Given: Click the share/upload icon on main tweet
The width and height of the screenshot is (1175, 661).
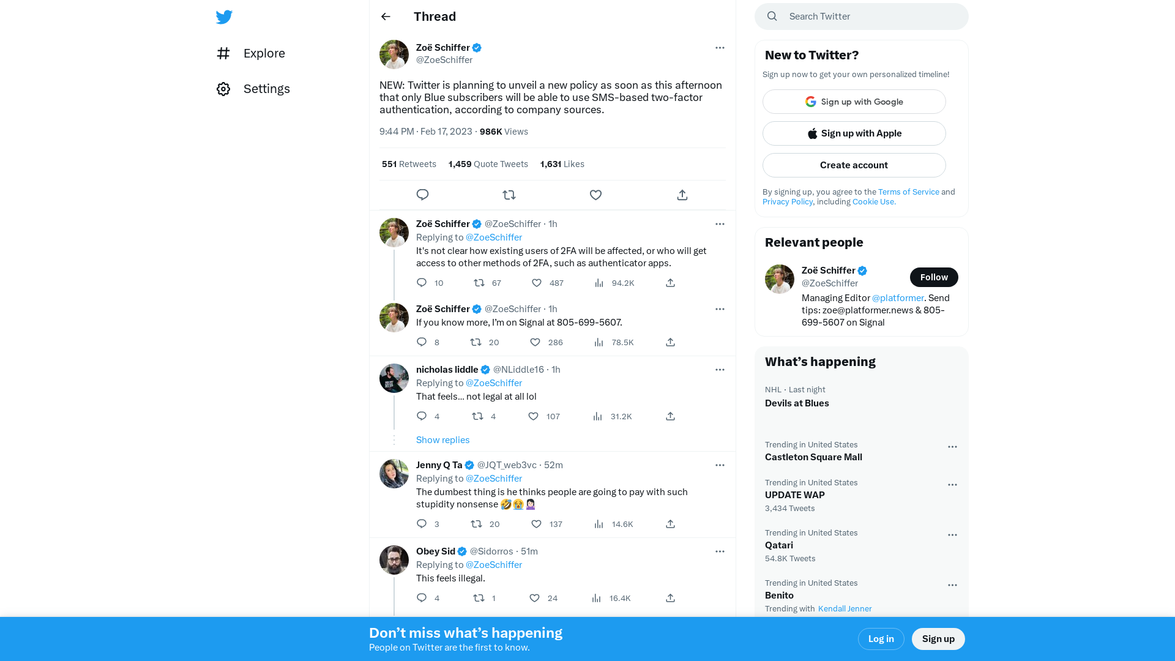Looking at the screenshot, I should [682, 195].
